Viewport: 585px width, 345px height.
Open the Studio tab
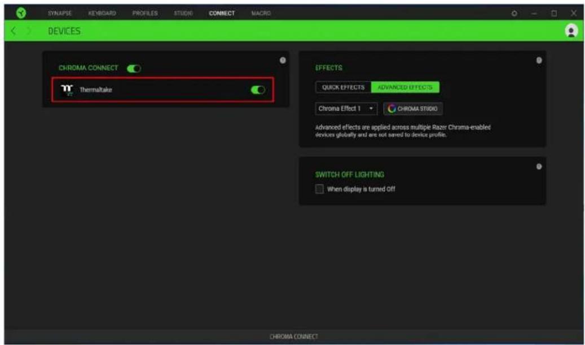coord(183,14)
